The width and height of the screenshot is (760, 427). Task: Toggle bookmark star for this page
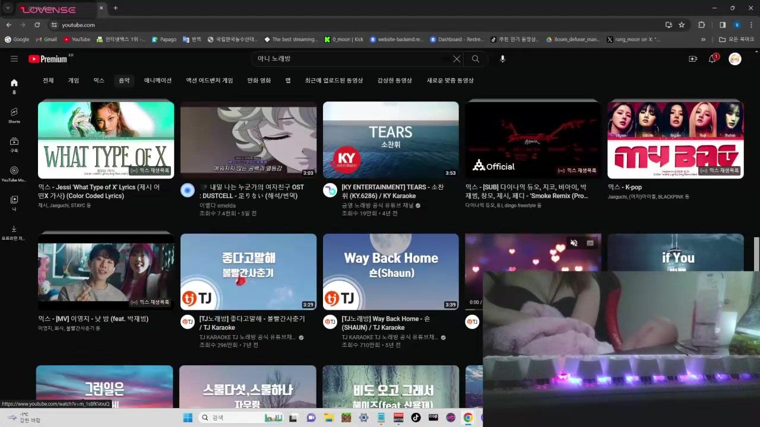(x=682, y=25)
